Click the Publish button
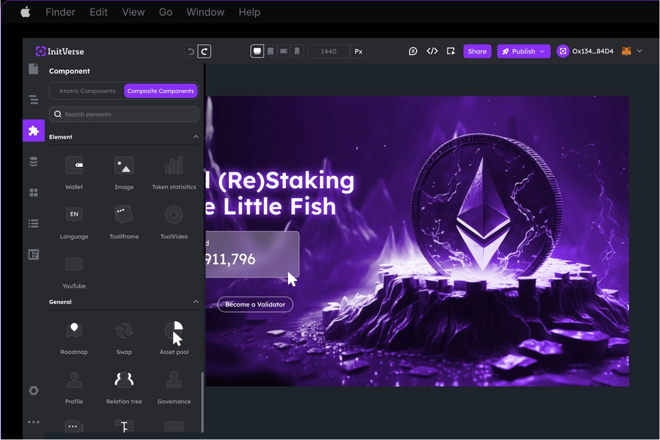660x440 pixels. pyautogui.click(x=523, y=52)
